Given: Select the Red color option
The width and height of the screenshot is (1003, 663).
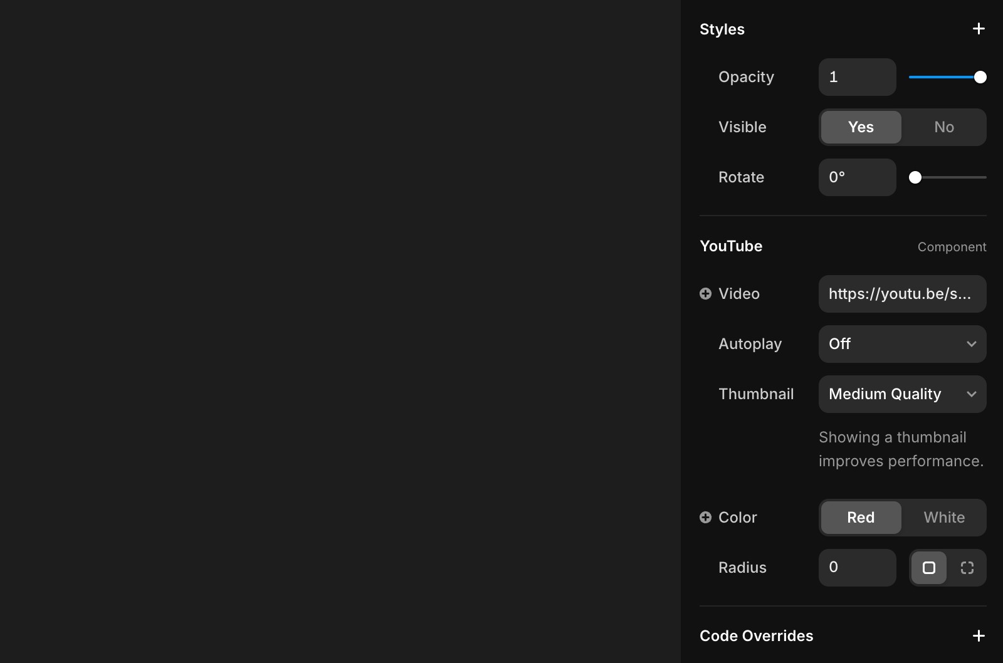Looking at the screenshot, I should pyautogui.click(x=861, y=518).
